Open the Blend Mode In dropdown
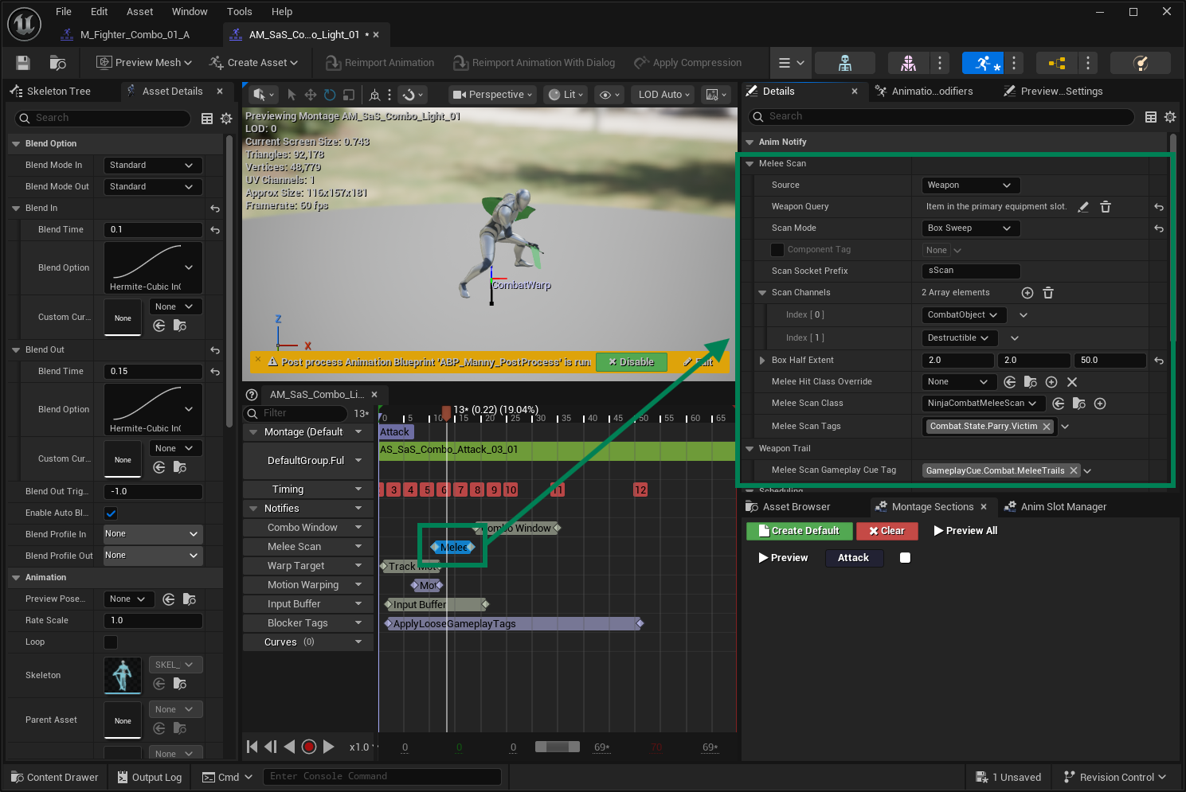The height and width of the screenshot is (792, 1186). click(x=153, y=166)
